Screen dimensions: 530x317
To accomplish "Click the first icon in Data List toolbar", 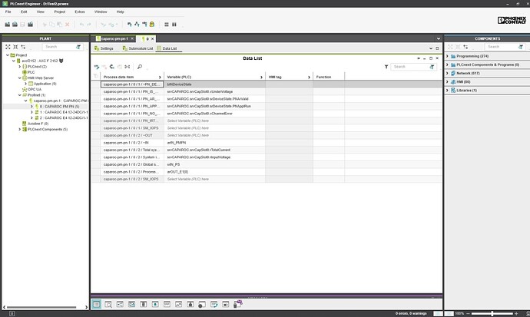I will pos(97,67).
